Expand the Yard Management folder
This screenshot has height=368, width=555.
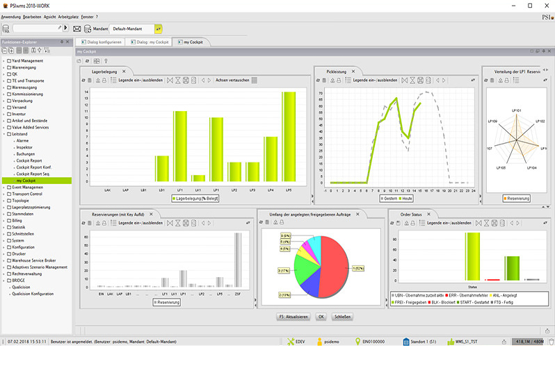[x=3, y=60]
